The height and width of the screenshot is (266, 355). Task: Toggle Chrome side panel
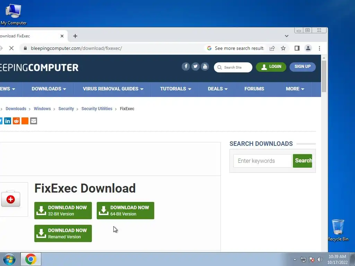pos(297,48)
